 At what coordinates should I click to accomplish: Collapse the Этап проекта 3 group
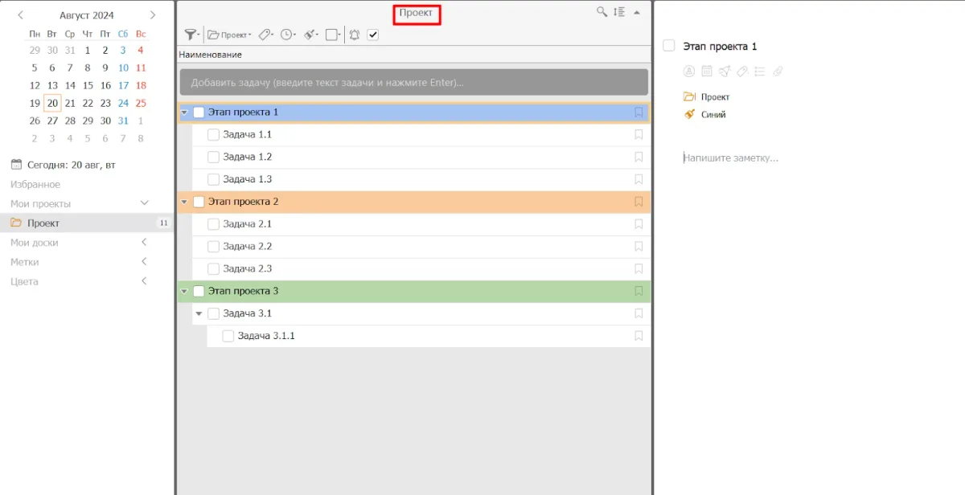click(184, 292)
